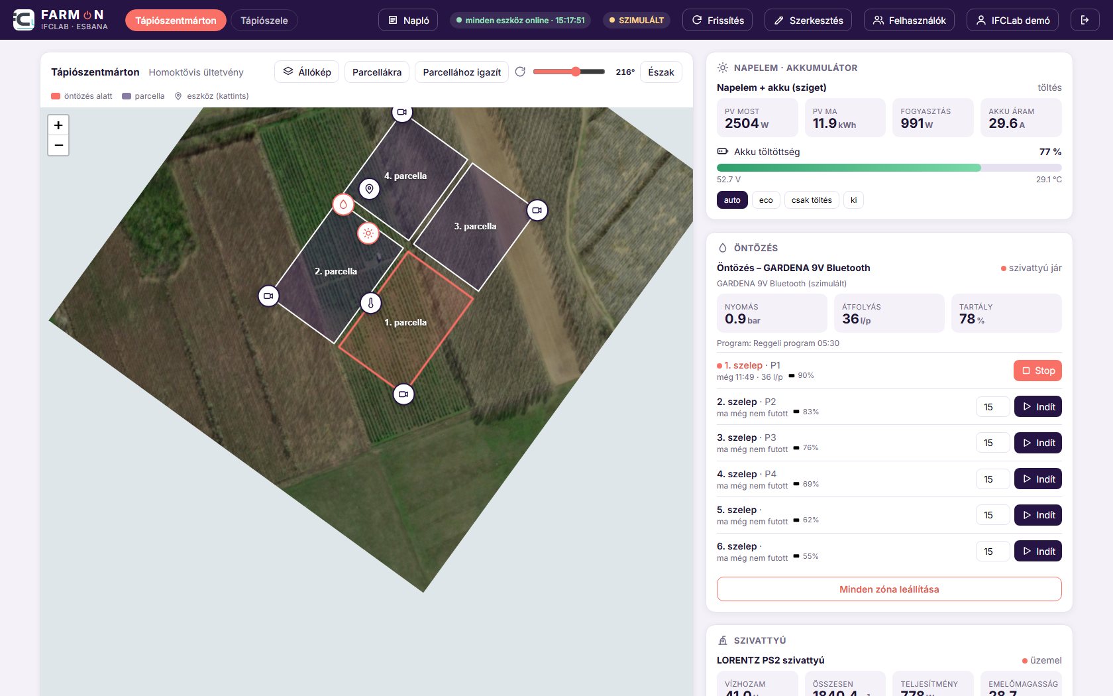Viewport: 1113px width, 696px height.
Task: Click the location pin marker in 4. parcella
Action: 370,189
